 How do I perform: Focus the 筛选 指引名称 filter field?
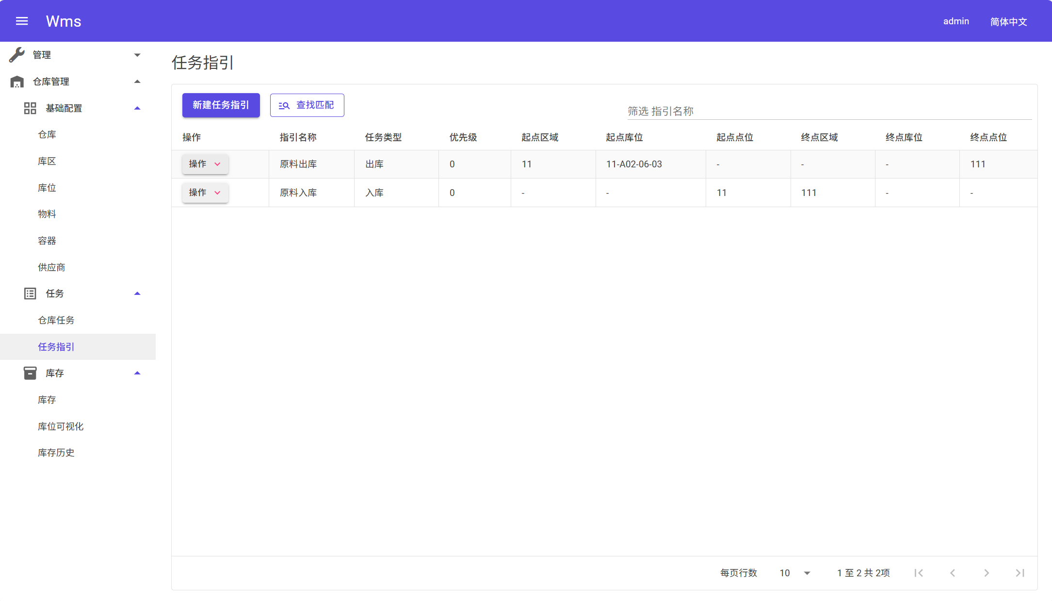click(x=829, y=111)
